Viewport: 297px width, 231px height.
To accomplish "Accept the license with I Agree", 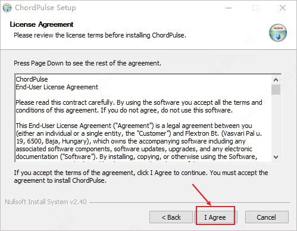I will point(215,217).
